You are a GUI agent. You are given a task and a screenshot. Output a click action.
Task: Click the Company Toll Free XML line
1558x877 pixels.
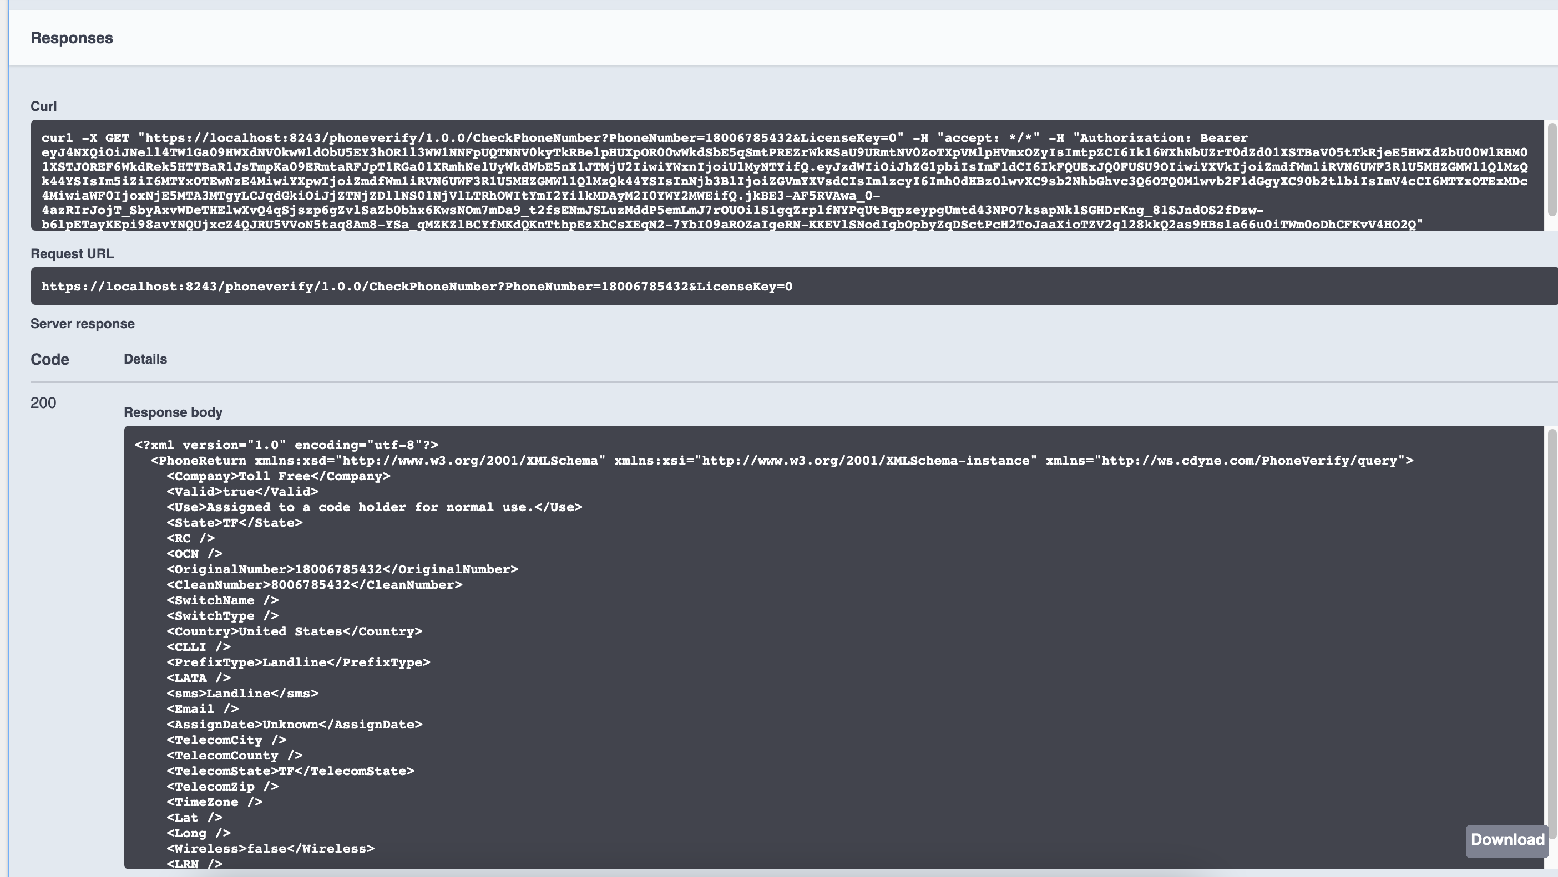(278, 476)
